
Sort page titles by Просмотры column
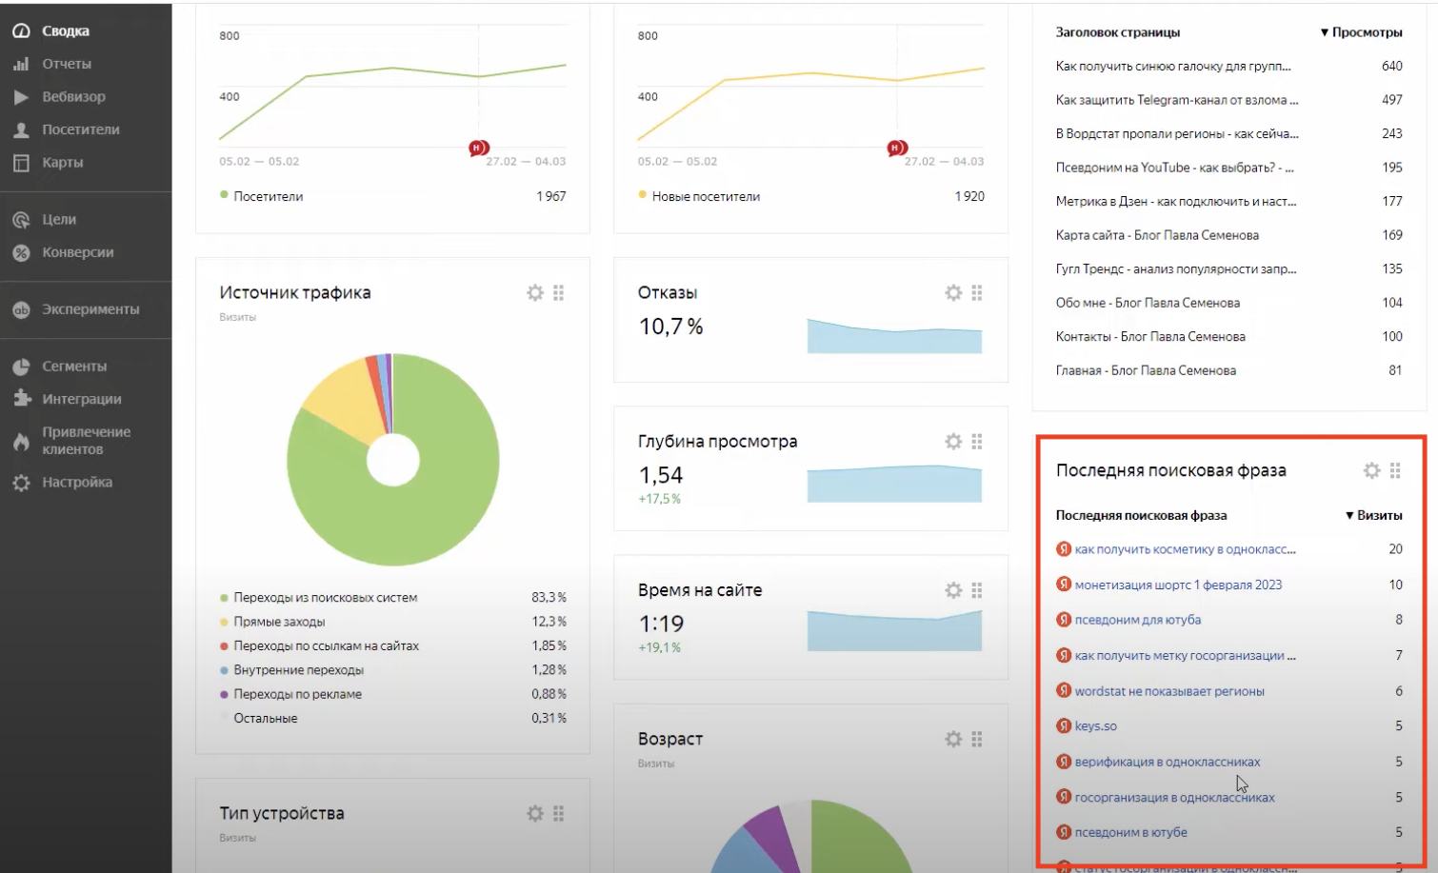point(1362,32)
